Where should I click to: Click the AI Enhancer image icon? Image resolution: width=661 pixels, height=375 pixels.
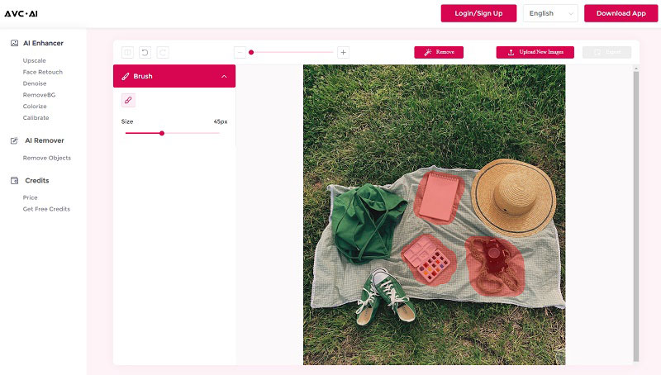pos(14,43)
